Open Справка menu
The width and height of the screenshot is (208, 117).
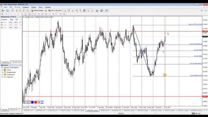(x=48, y=7)
